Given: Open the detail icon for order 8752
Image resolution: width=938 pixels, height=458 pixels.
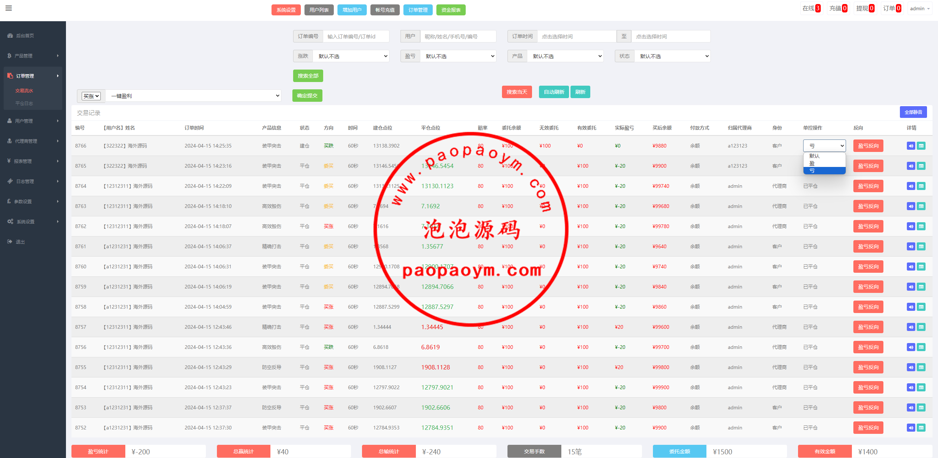Looking at the screenshot, I should pos(921,428).
